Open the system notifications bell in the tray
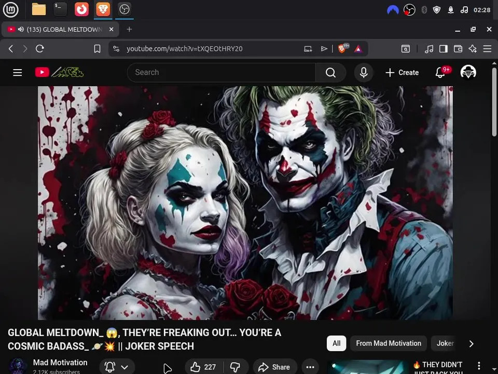The width and height of the screenshot is (498, 374). click(x=450, y=10)
